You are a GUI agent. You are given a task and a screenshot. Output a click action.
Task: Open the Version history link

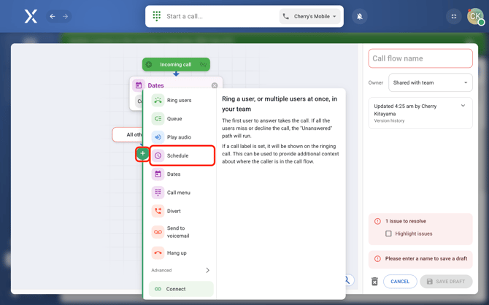click(389, 120)
